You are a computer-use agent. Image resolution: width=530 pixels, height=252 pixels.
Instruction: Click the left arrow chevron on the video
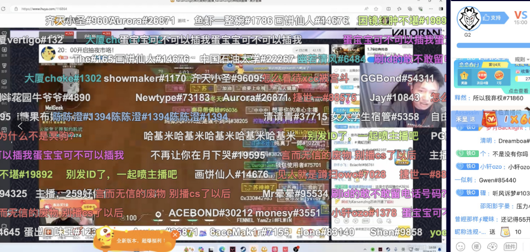tap(21, 127)
